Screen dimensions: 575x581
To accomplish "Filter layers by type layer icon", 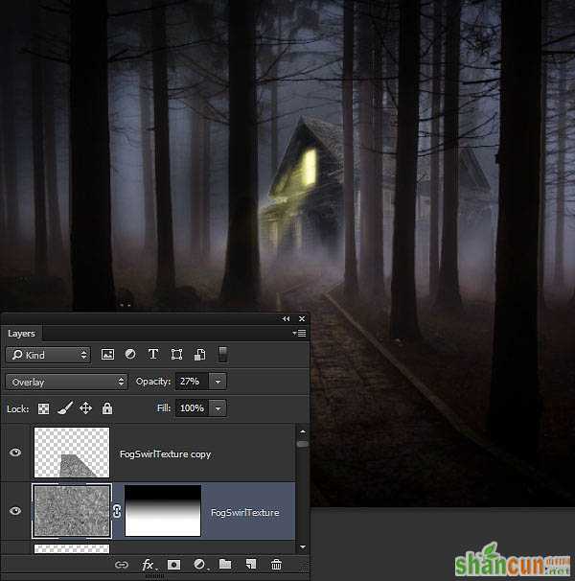I will pos(153,354).
